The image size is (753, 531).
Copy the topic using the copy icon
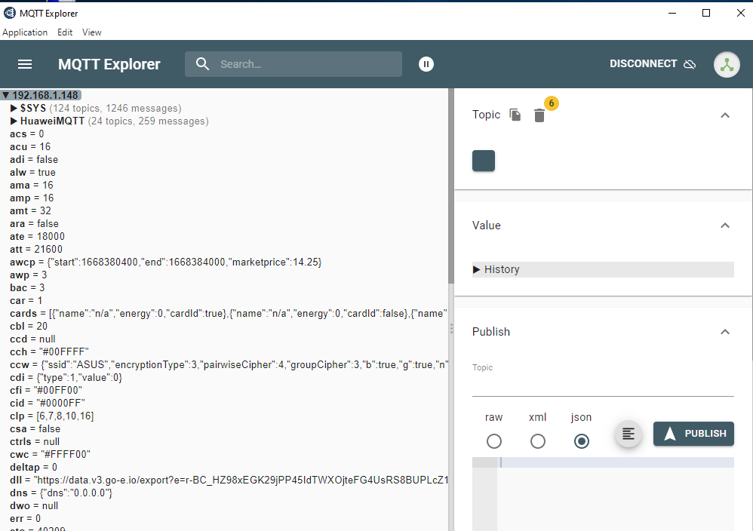(515, 114)
